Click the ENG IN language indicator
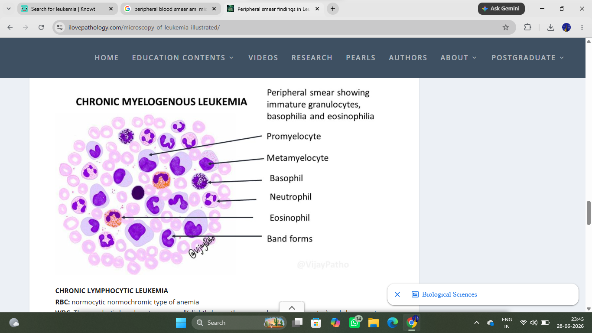The width and height of the screenshot is (592, 333). point(507,323)
